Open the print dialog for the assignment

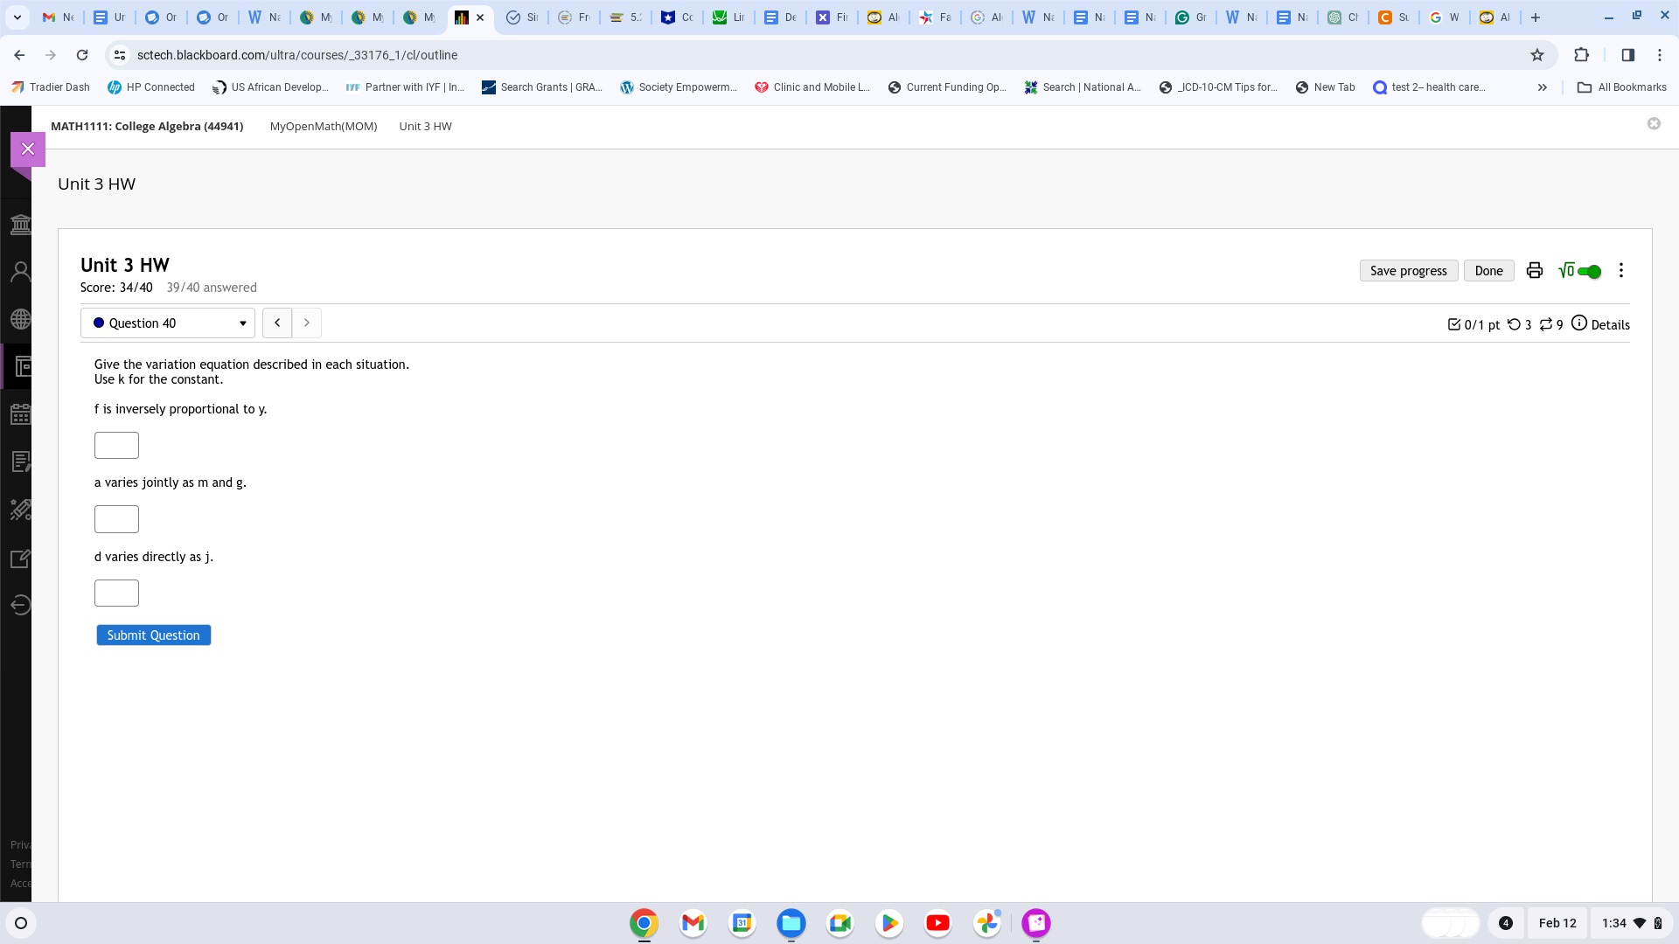[1534, 270]
